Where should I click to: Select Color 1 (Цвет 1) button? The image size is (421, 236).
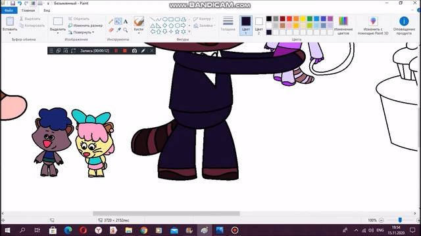[246, 26]
